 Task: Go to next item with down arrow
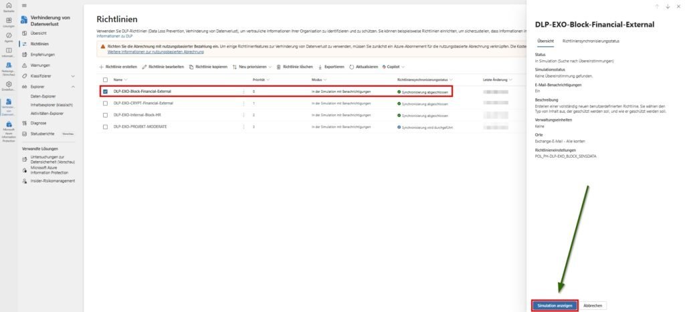click(x=667, y=6)
